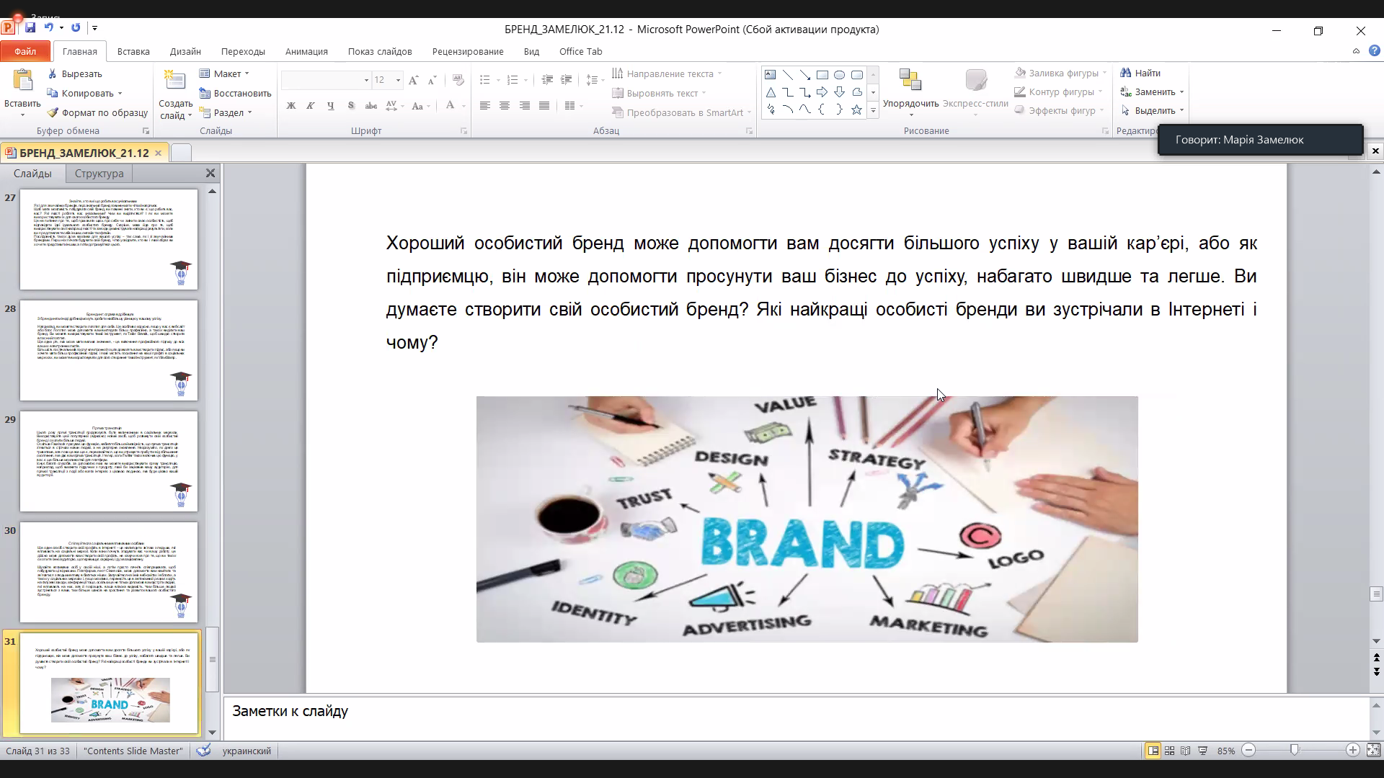Select the oval shape in shapes gallery

point(840,75)
